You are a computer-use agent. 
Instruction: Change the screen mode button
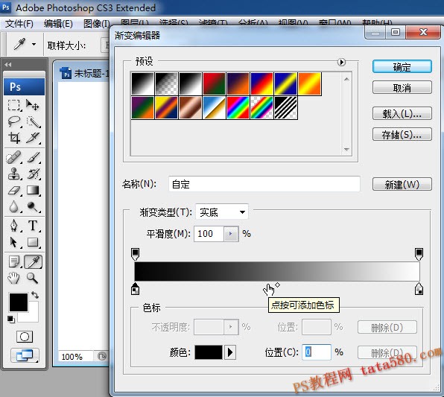point(25,355)
